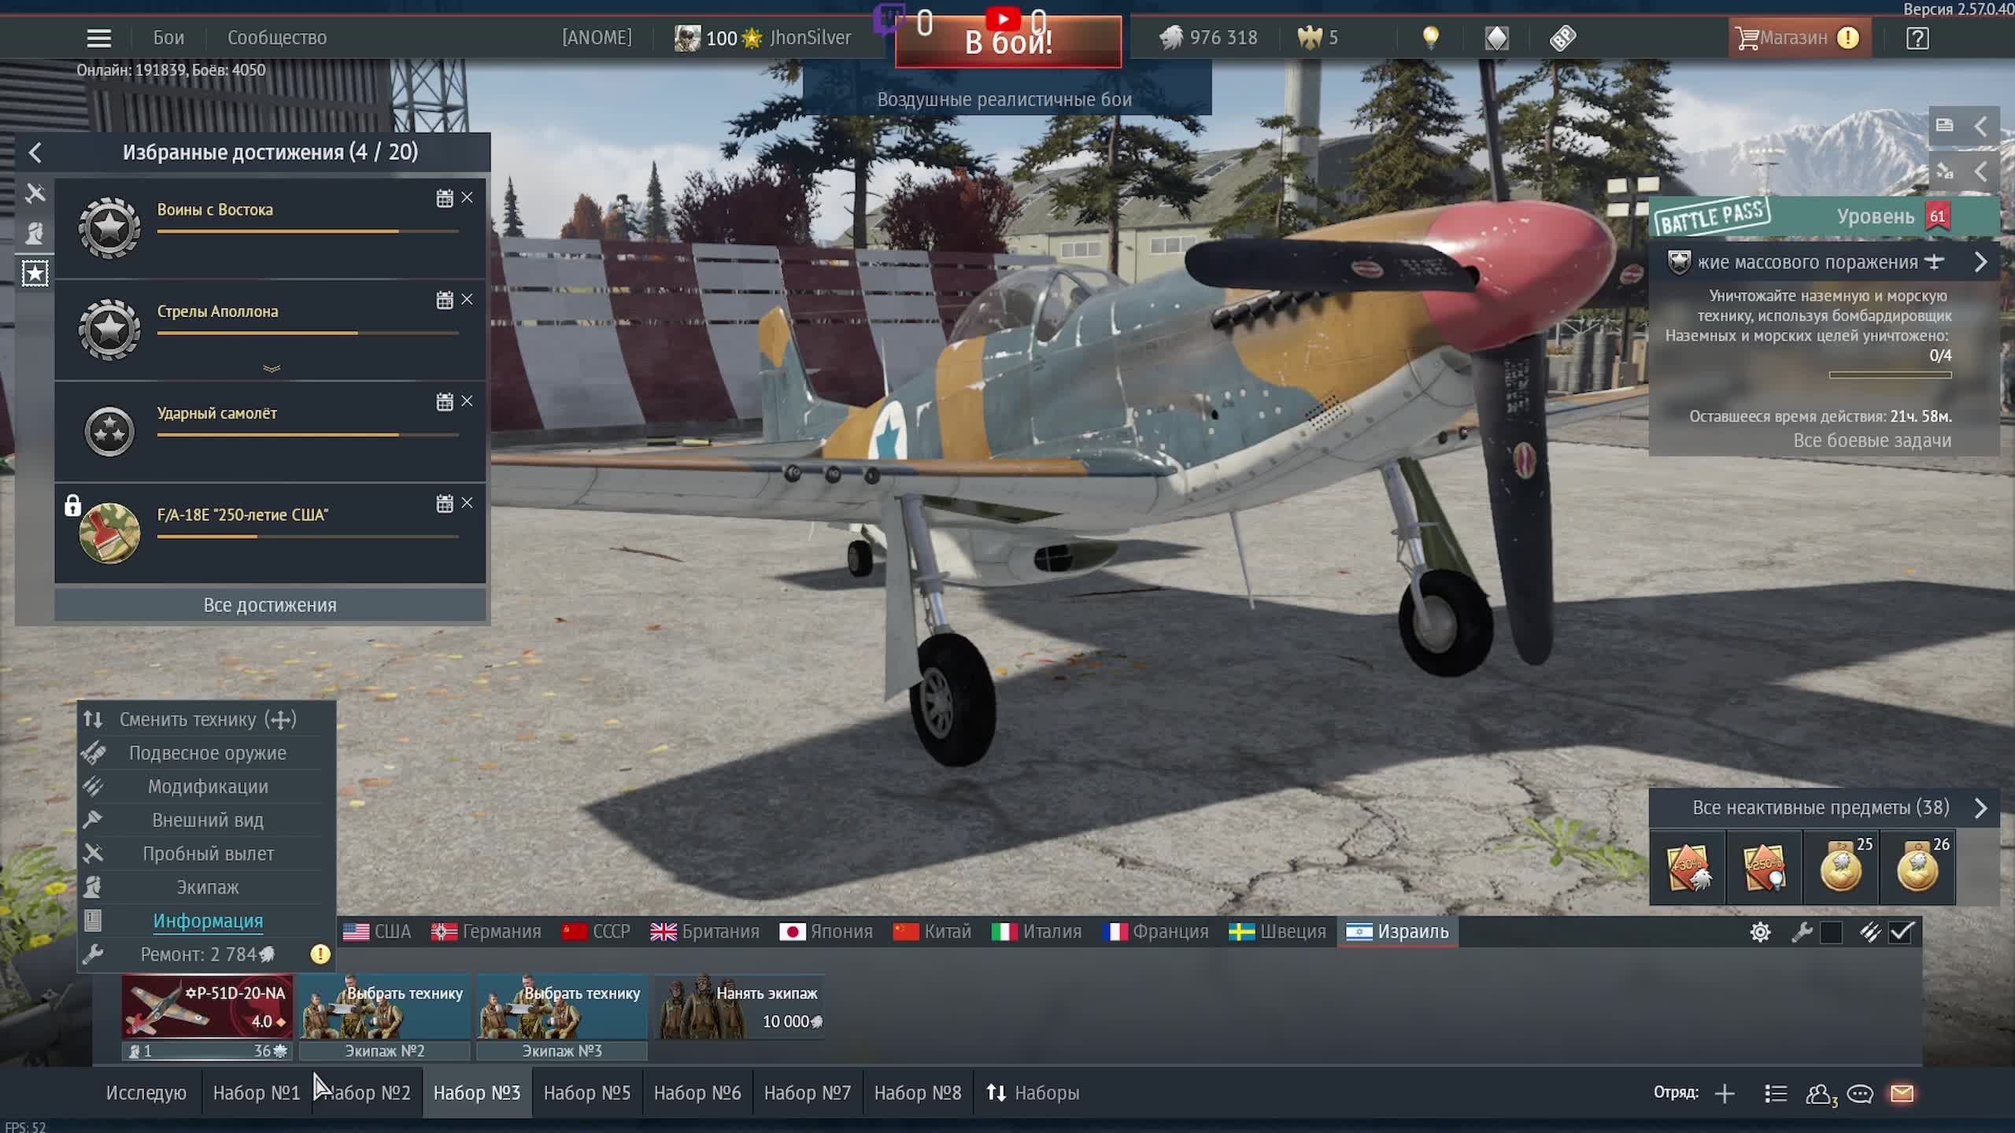Screen dimensions: 2015x1133
Task: Open Все достижения button
Action: pyautogui.click(x=270, y=605)
